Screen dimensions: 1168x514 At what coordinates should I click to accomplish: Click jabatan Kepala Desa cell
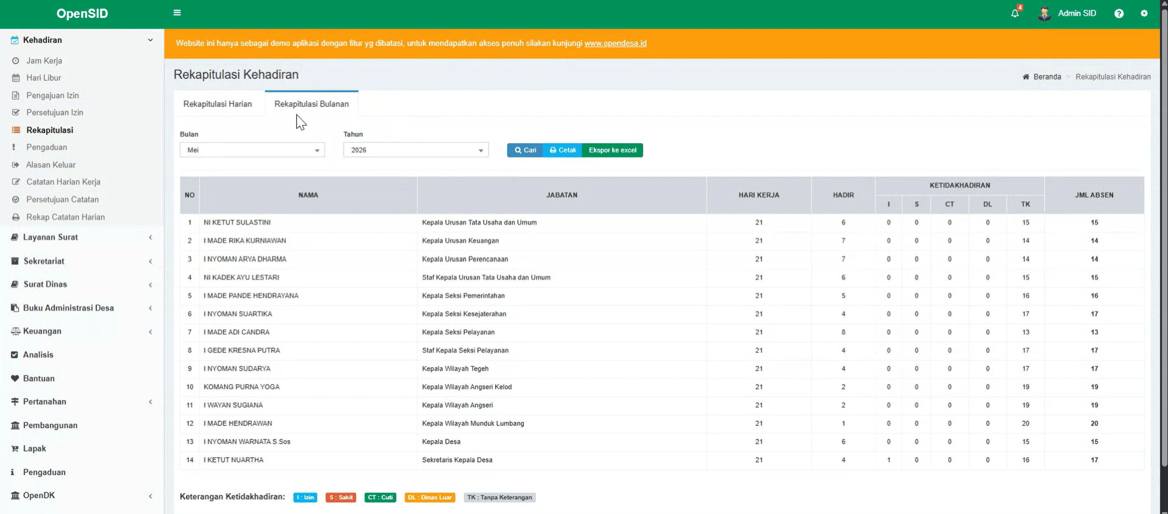441,442
